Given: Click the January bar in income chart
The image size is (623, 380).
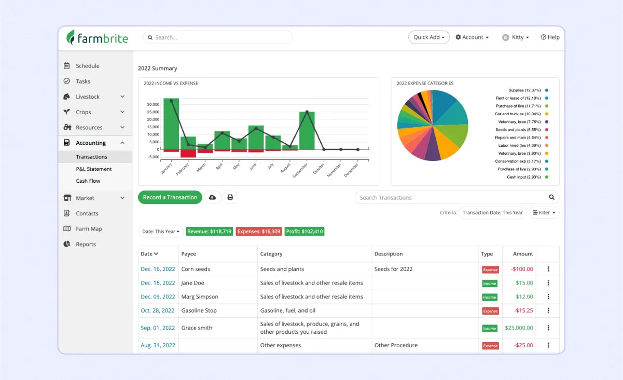Looking at the screenshot, I should [171, 124].
